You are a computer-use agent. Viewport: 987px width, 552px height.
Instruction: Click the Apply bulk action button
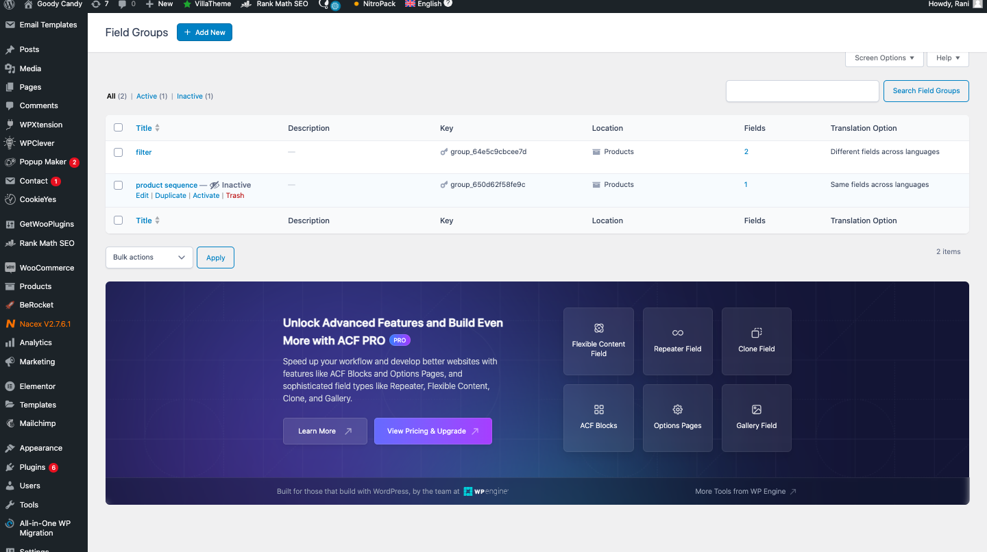(215, 258)
